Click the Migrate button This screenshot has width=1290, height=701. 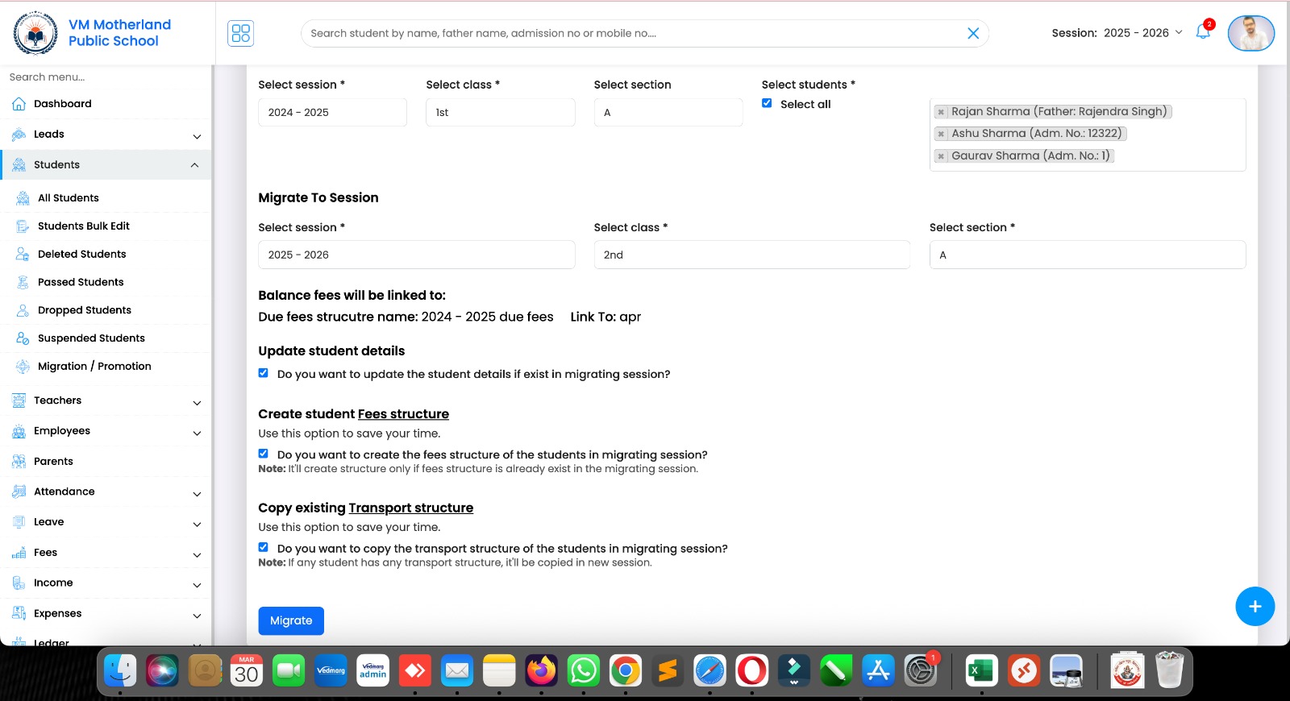point(291,620)
